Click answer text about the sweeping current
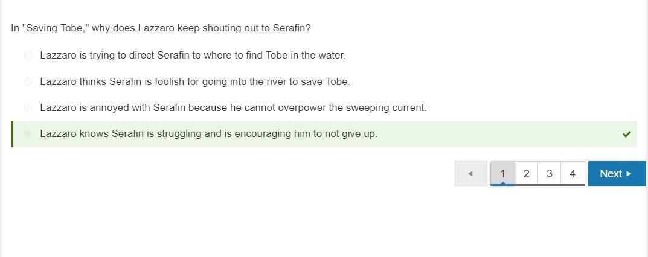This screenshot has width=648, height=257. [233, 108]
